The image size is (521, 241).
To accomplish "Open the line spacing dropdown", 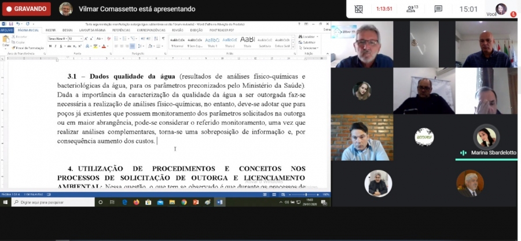I will (141, 46).
